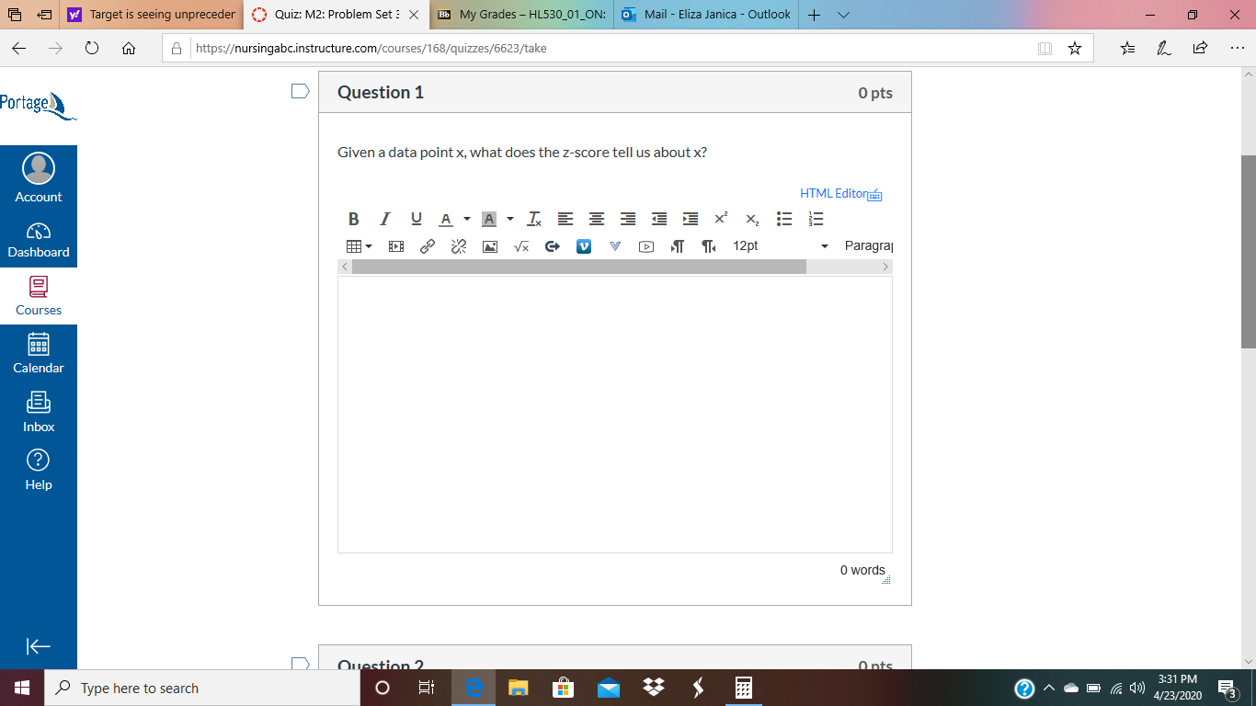Viewport: 1256px width, 706px height.
Task: Apply subscript formatting
Action: (x=752, y=219)
